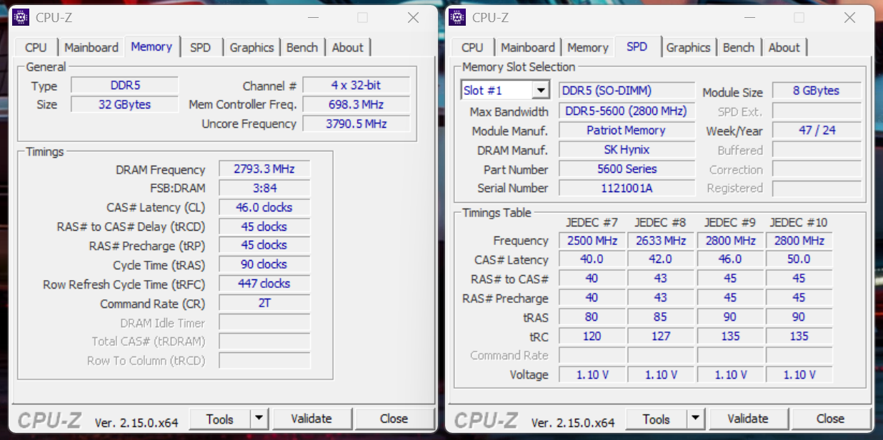The width and height of the screenshot is (883, 440).
Task: Select the SK Hynix DRAM Manuf. value
Action: [627, 150]
